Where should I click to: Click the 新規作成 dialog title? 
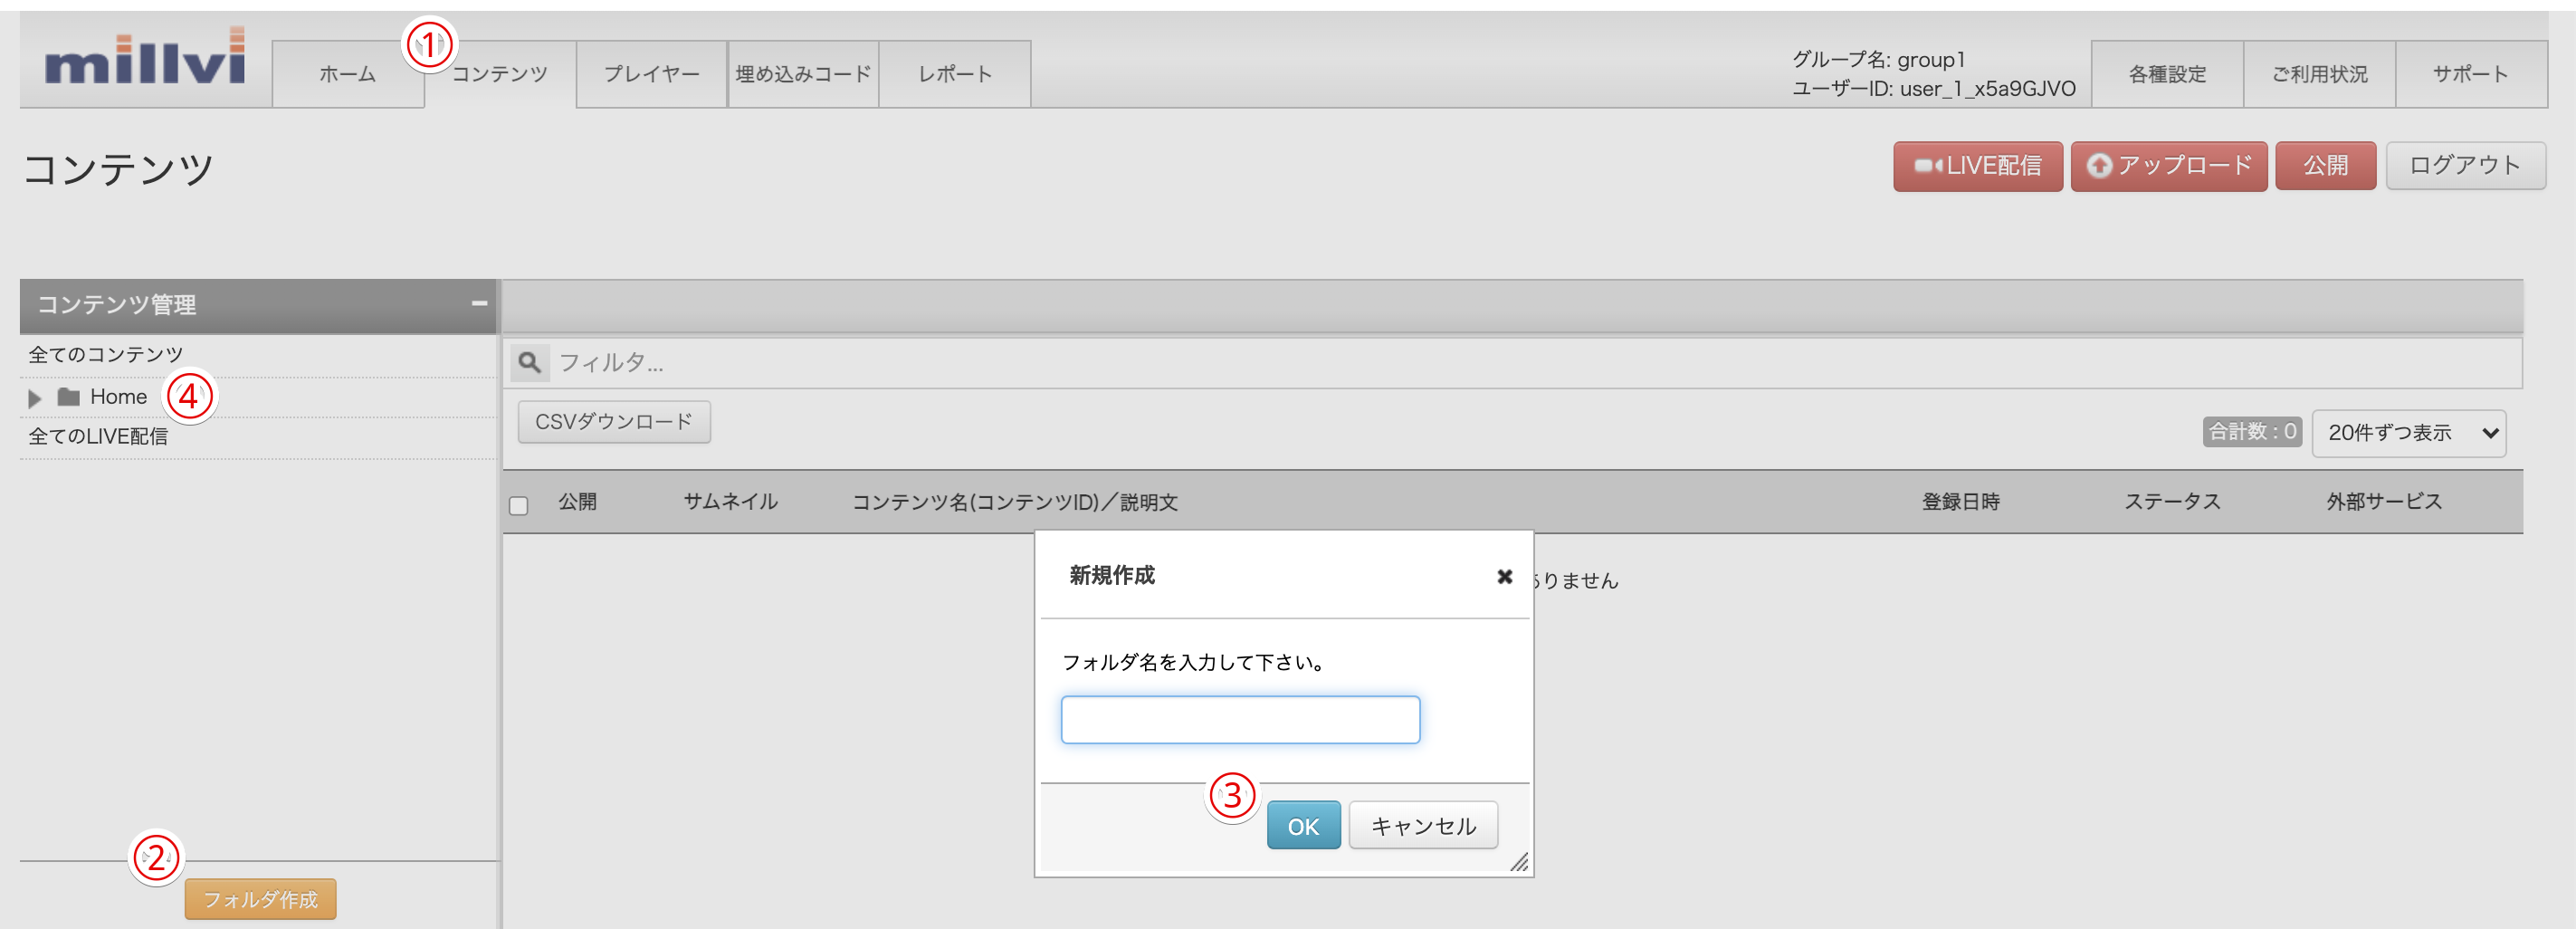1112,575
